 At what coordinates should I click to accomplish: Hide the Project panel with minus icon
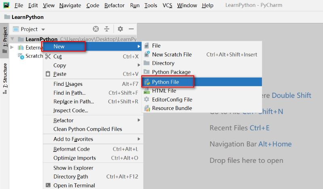131,29
